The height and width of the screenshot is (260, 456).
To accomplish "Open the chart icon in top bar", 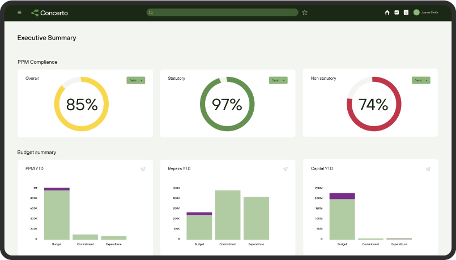I will [x=397, y=12].
